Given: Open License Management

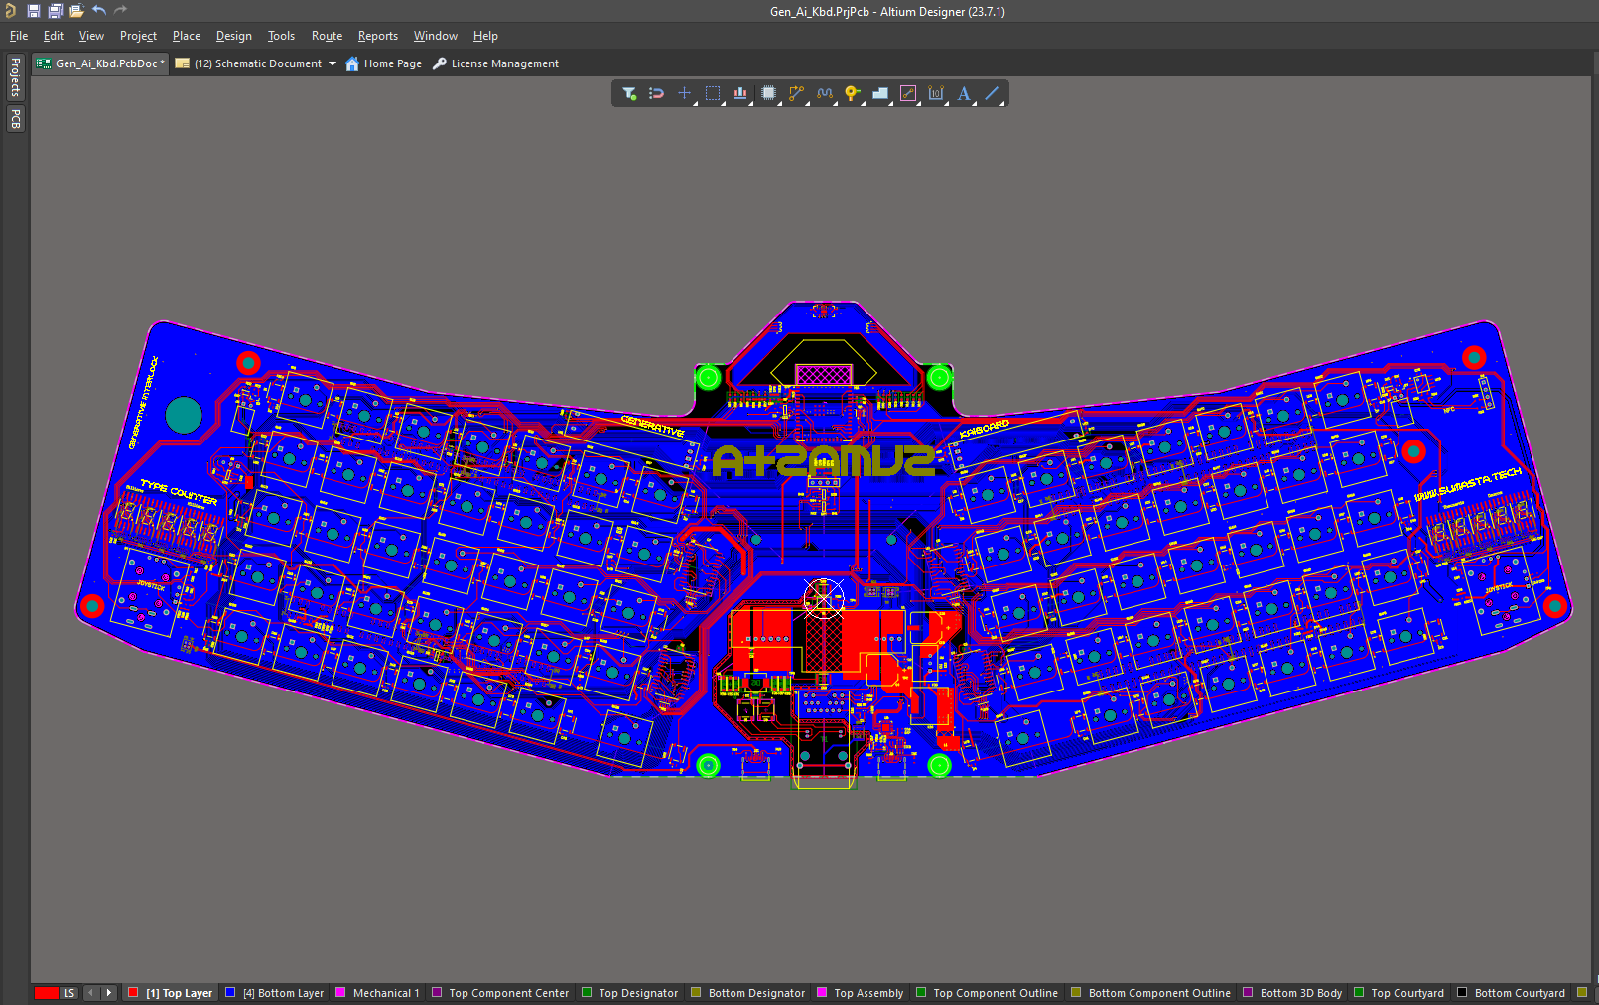Looking at the screenshot, I should (x=495, y=63).
